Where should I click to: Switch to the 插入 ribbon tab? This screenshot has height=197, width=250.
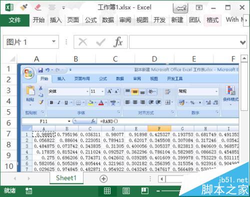coord(56,20)
